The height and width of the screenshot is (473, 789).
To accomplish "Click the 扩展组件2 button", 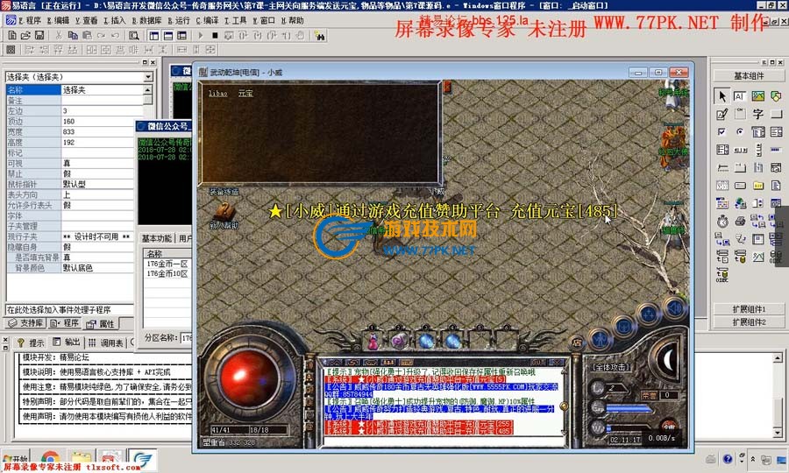I will click(749, 321).
